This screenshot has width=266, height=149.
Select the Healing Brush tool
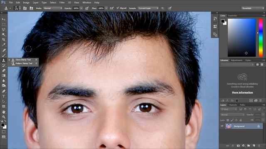(4, 50)
